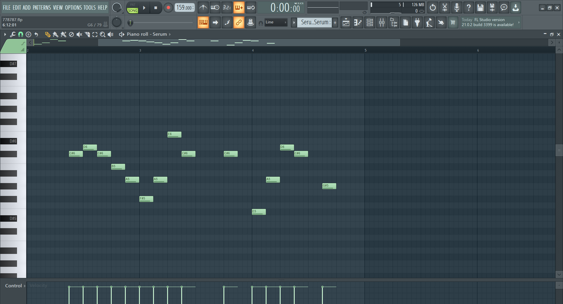Open the content library cart icon
Viewport: 563px width, 304px height.
pos(453,22)
